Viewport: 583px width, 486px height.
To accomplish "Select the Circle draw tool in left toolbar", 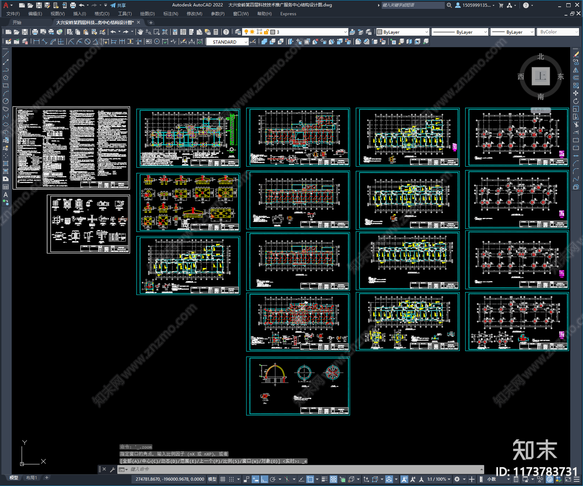I will 5,101.
